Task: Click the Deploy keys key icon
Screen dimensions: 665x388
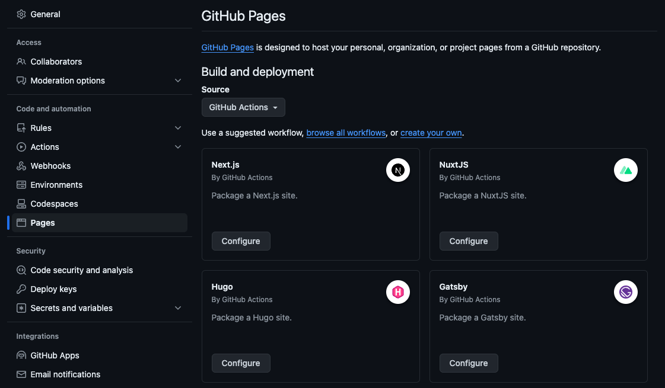Action: click(21, 289)
